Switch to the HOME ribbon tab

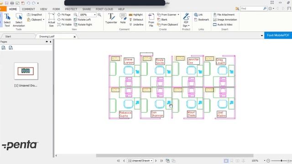[x=13, y=9]
